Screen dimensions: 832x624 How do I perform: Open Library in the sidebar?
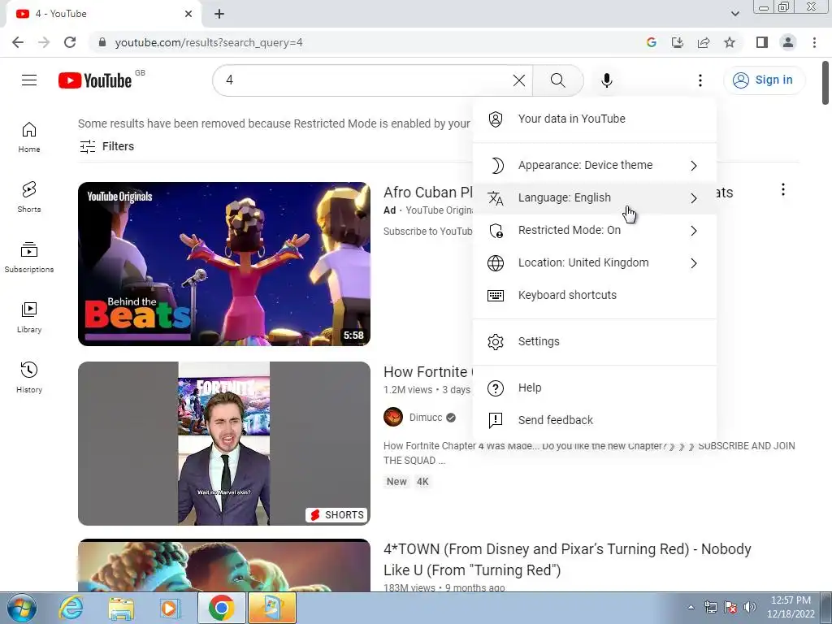coord(29,318)
